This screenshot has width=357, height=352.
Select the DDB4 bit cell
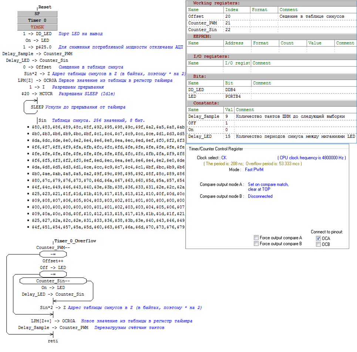238,90
